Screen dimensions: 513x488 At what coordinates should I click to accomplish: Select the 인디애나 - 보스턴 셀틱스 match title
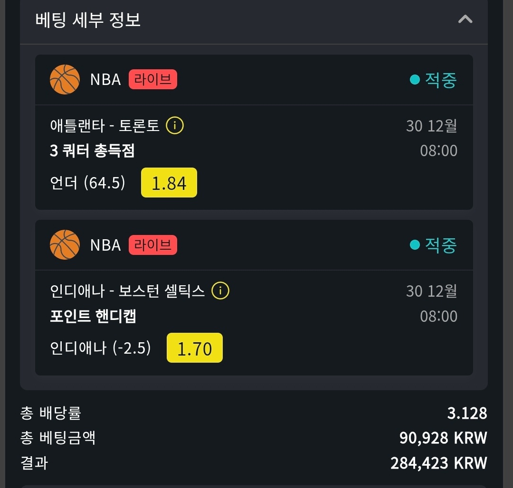pos(127,291)
